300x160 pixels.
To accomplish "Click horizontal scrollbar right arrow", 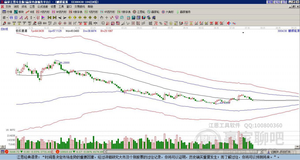I will pyautogui.click(x=261, y=152).
